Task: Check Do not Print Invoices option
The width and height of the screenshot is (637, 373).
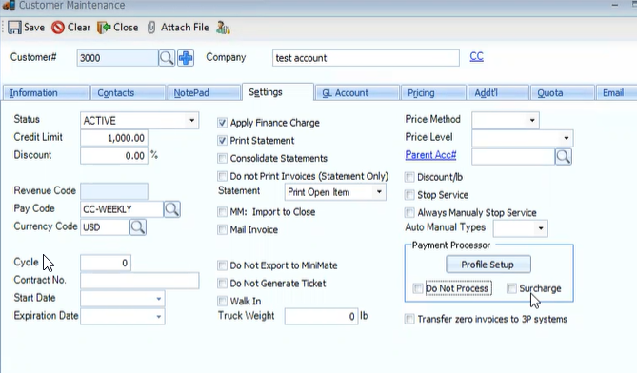Action: point(222,176)
